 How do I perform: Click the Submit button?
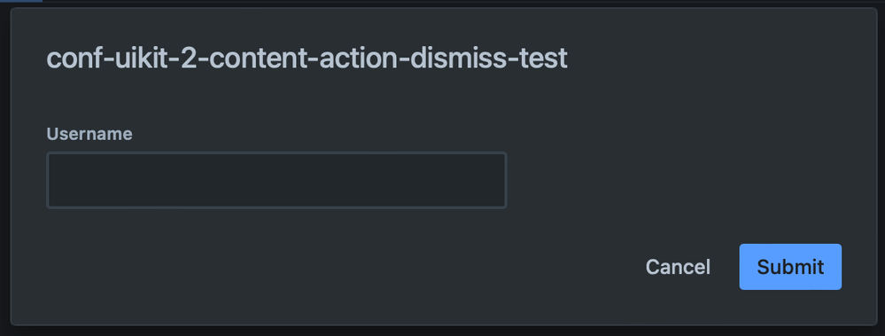coord(790,267)
